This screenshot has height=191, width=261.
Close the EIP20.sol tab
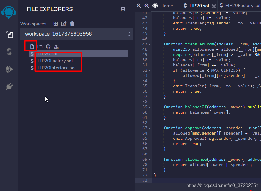(214, 6)
